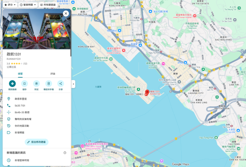The image size is (246, 167).
Task: Click the Directions (規劃路線) icon
Action: [12, 84]
